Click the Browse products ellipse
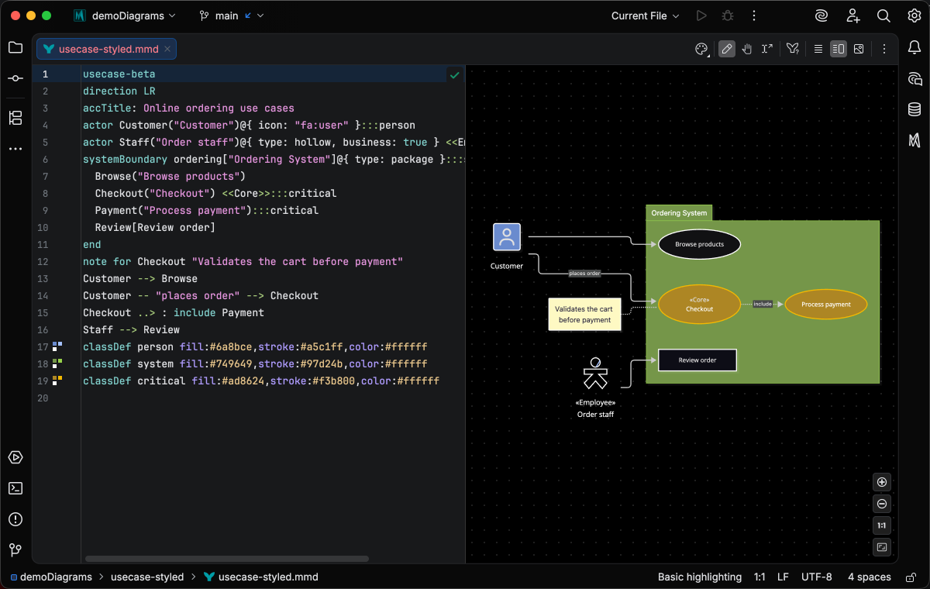Viewport: 930px width, 589px height. (699, 244)
